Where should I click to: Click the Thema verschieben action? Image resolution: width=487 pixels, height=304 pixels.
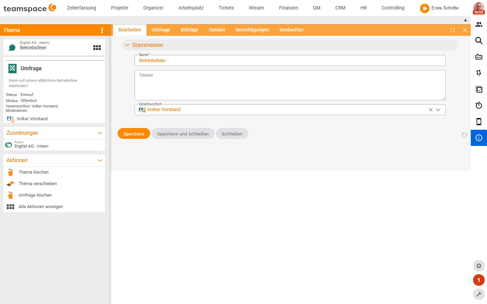tap(38, 184)
